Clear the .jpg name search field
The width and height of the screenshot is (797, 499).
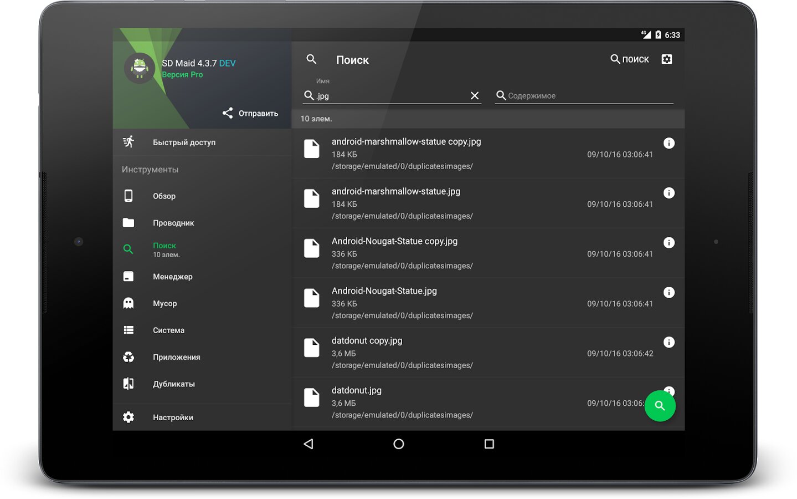[474, 96]
